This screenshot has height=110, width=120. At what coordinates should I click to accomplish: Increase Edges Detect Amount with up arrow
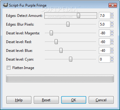pyautogui.click(x=112, y=14)
